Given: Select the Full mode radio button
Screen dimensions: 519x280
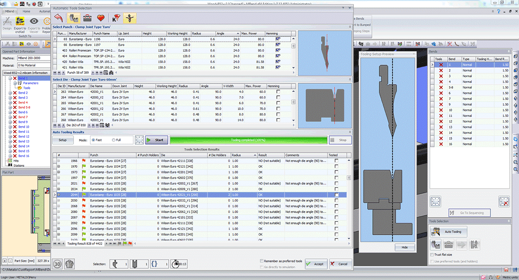Looking at the screenshot, I should pos(114,140).
